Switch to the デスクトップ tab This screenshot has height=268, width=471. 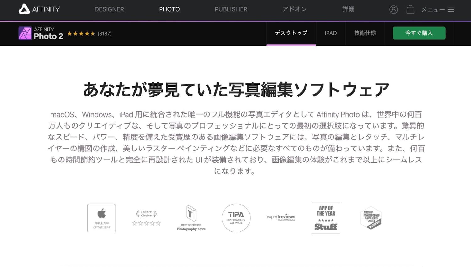point(291,33)
